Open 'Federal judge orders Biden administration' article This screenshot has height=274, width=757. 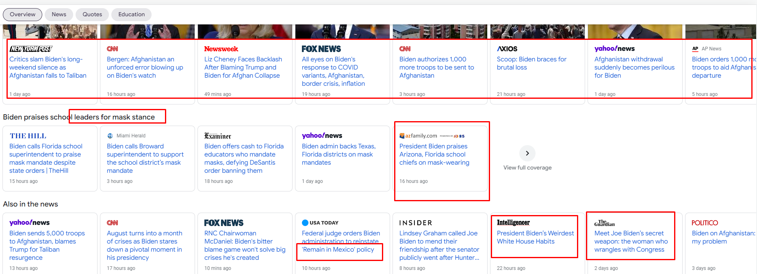click(341, 241)
